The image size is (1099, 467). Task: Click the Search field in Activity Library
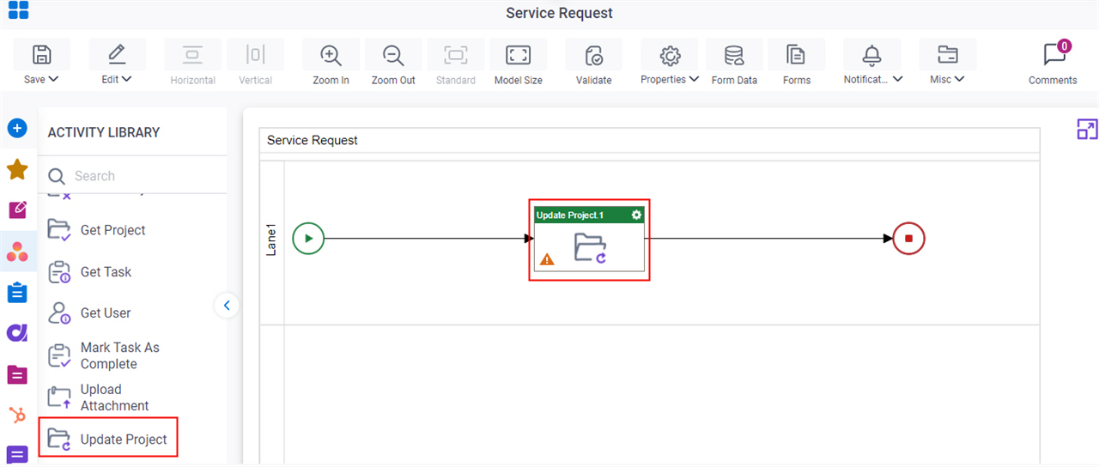click(137, 176)
